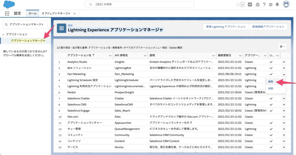Open row actions for Salesforce Chatter
Viewport: 296px width, 155px height.
(284, 99)
